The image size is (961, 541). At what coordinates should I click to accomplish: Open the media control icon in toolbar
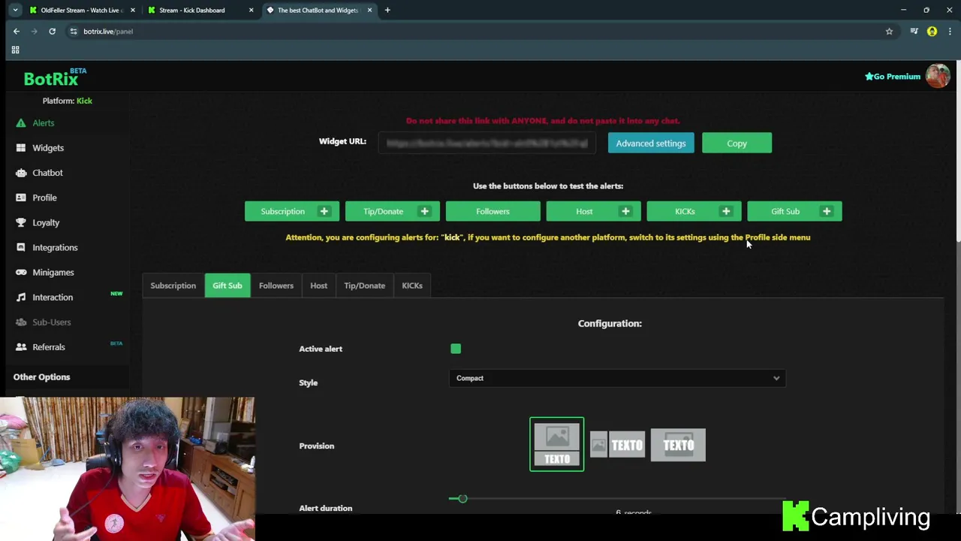[914, 31]
